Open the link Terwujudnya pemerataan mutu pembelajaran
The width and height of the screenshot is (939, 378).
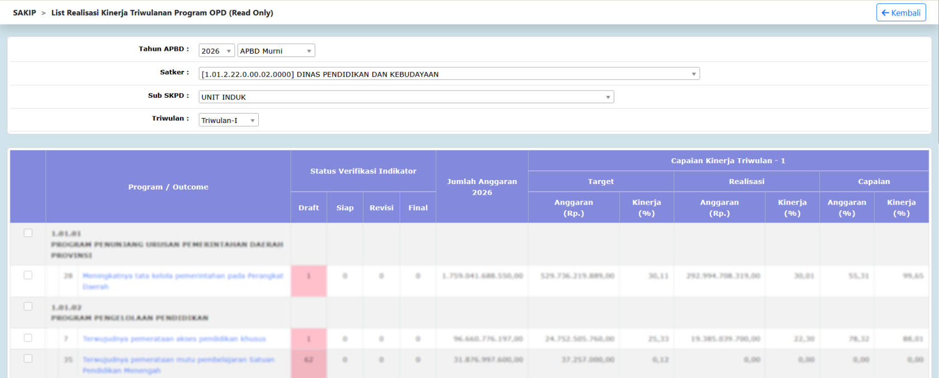[x=178, y=365]
